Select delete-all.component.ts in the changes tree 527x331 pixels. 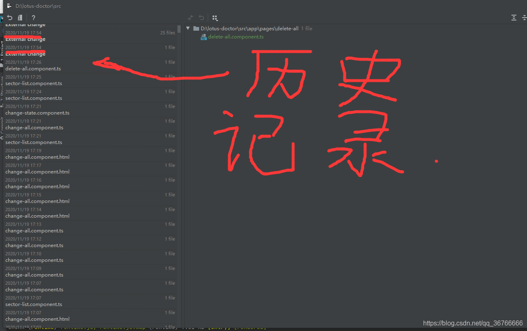[x=236, y=37]
